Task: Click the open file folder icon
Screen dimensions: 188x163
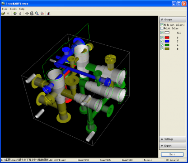Action: (x=3, y=14)
